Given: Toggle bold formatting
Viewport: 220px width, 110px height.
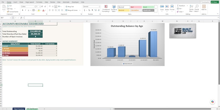Looking at the screenshot, I should 22,10.
